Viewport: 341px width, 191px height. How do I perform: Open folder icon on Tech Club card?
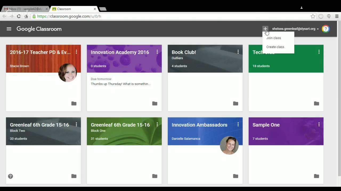(316, 103)
